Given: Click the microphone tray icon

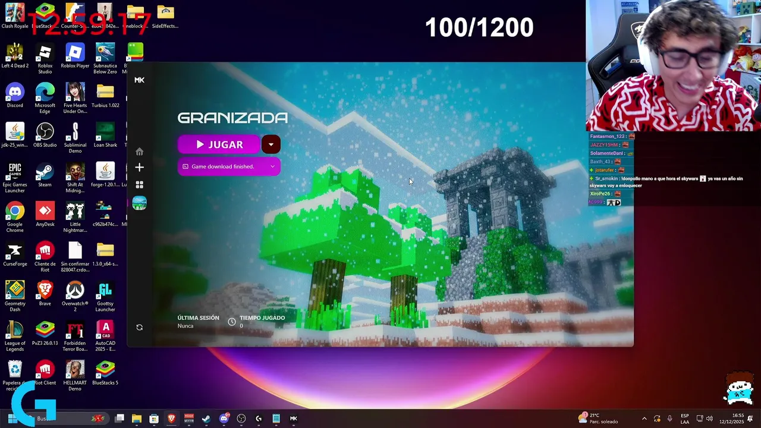Looking at the screenshot, I should click(669, 418).
